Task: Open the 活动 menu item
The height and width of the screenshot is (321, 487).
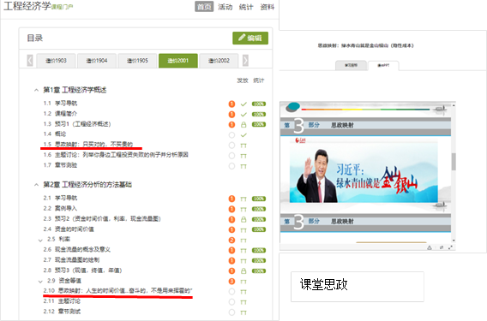Action: tap(225, 7)
